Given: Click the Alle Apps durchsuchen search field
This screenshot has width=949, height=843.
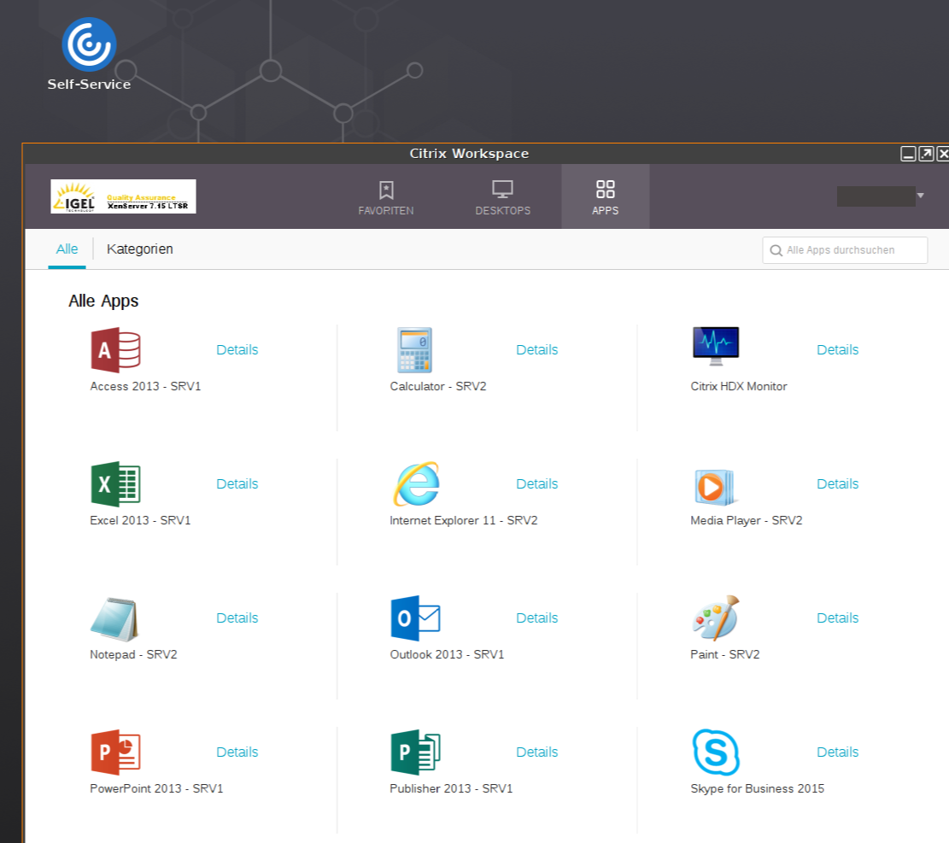Looking at the screenshot, I should [844, 249].
